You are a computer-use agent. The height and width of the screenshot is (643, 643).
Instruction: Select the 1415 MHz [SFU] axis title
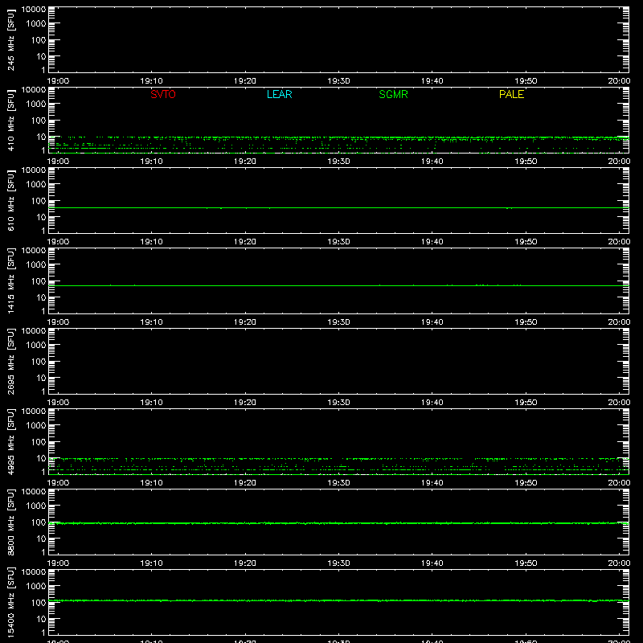click(x=10, y=281)
